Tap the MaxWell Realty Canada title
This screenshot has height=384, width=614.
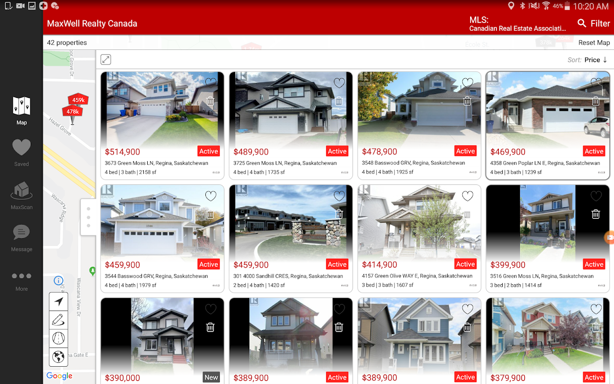point(92,24)
